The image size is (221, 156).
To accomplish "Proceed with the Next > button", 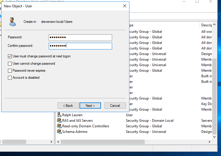I will [x=90, y=106].
